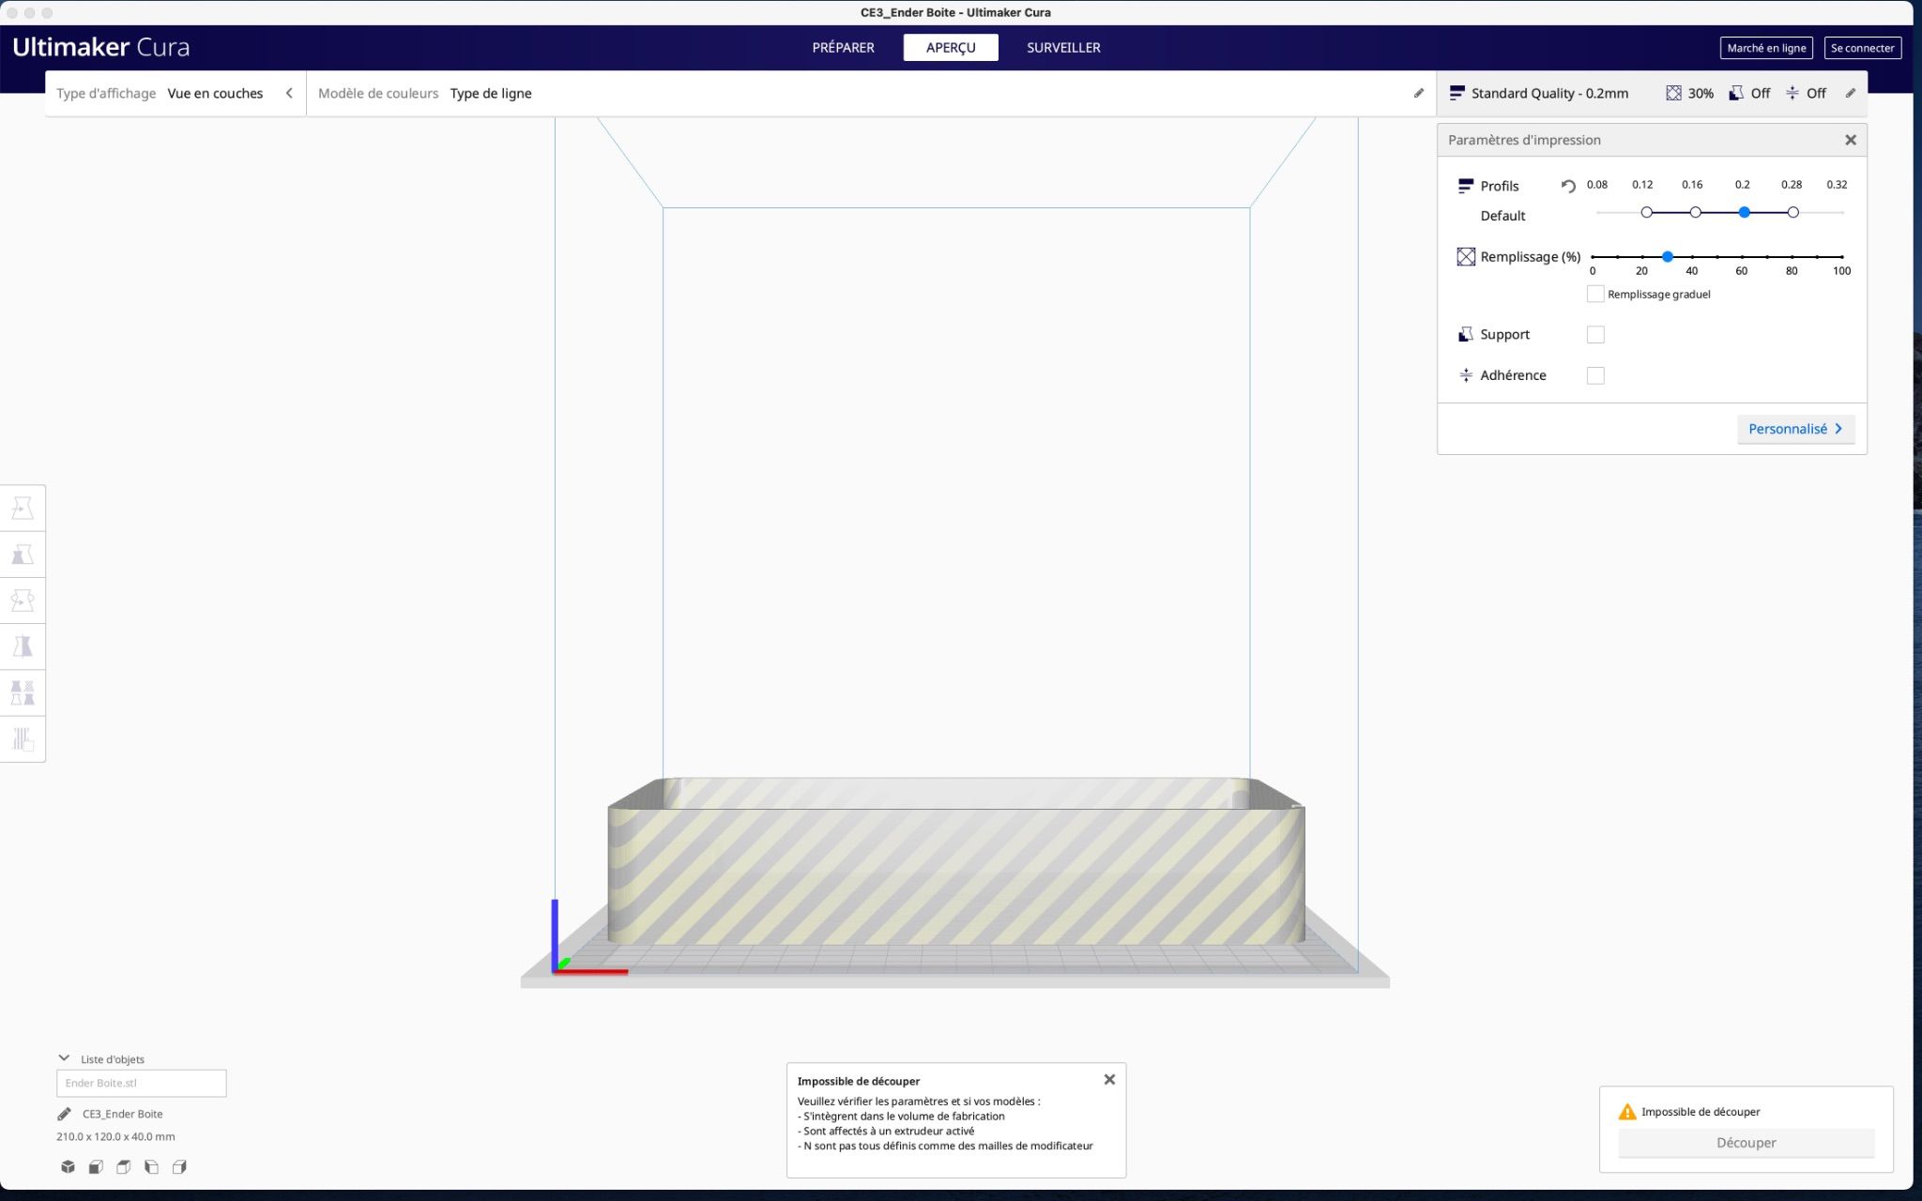This screenshot has width=1922, height=1201.
Task: Select the Scale tool in left toolbar
Action: click(23, 555)
